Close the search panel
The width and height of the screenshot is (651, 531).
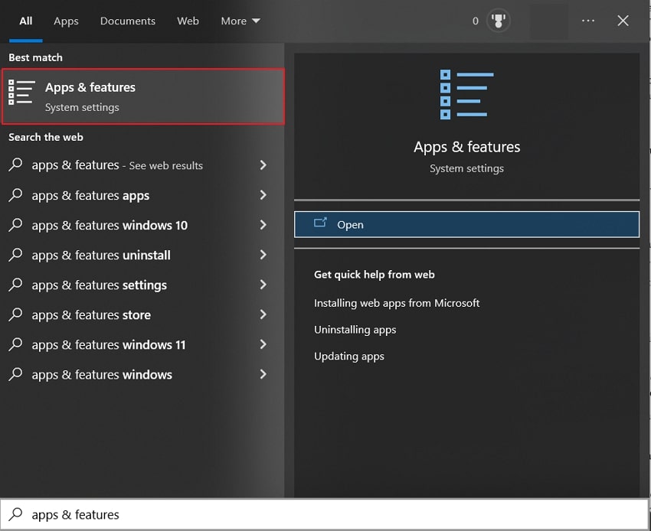[623, 21]
